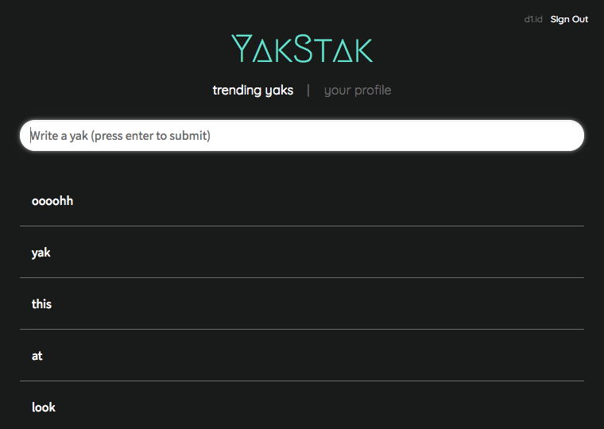
Task: Select the yak titled 'yak'
Action: [302, 253]
